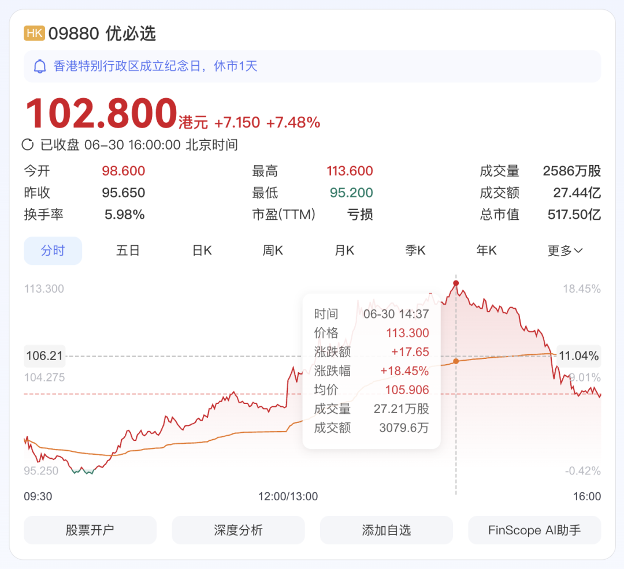Select the 季K chart tab
Viewport: 624px width, 569px height.
point(415,250)
